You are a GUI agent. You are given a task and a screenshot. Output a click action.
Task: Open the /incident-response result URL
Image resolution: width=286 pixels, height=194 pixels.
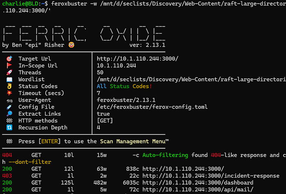tap(211, 176)
